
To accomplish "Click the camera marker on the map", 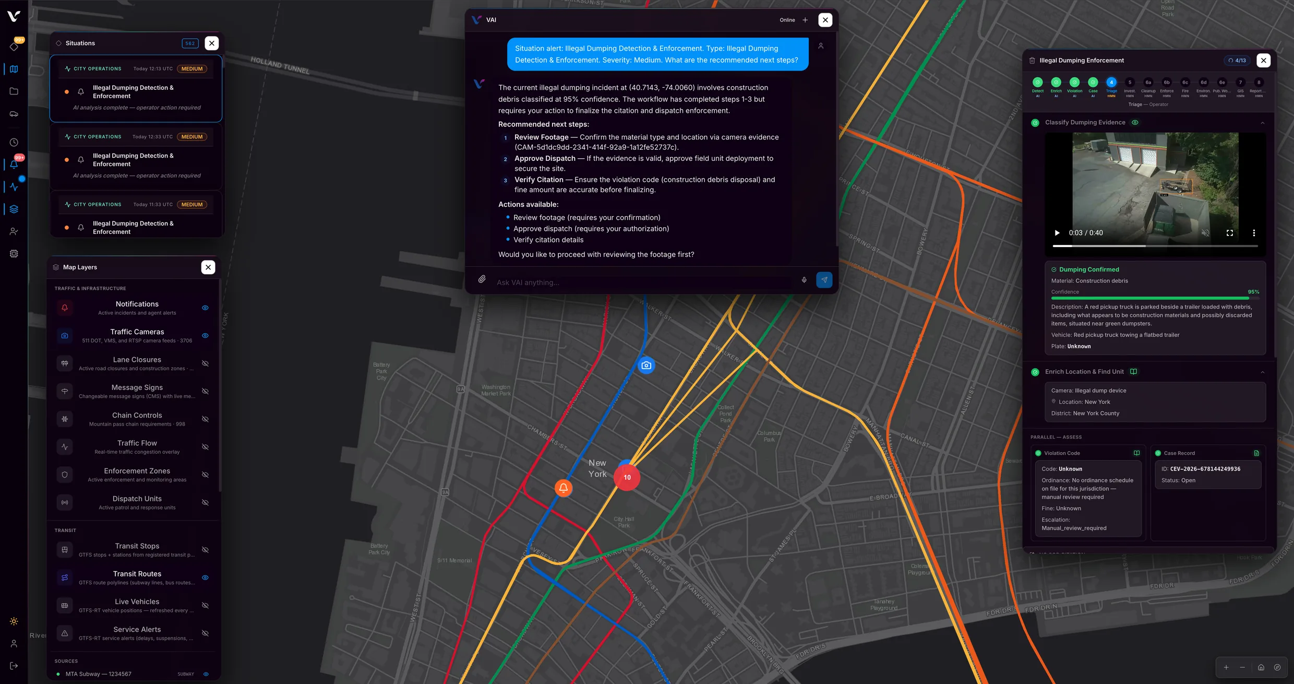I will pyautogui.click(x=646, y=365).
